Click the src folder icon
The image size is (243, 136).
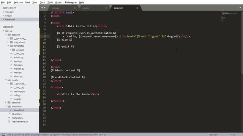click(7, 31)
